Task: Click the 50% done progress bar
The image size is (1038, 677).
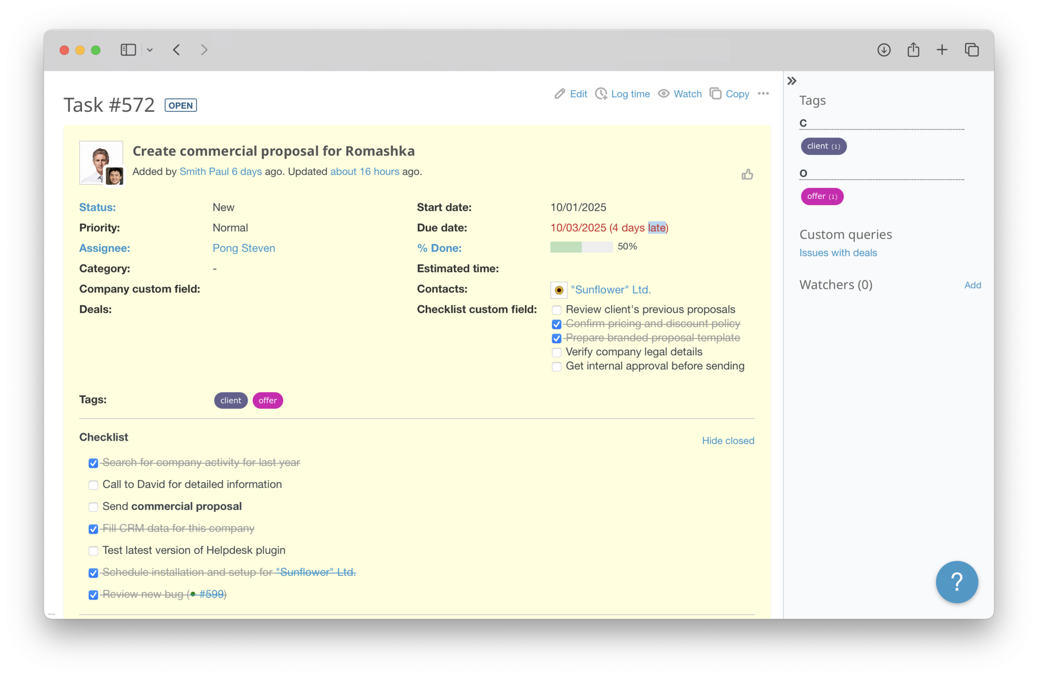Action: 581,247
